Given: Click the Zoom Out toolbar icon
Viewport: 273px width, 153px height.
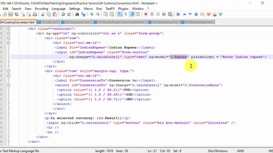Looking at the screenshot, I should (x=98, y=14).
